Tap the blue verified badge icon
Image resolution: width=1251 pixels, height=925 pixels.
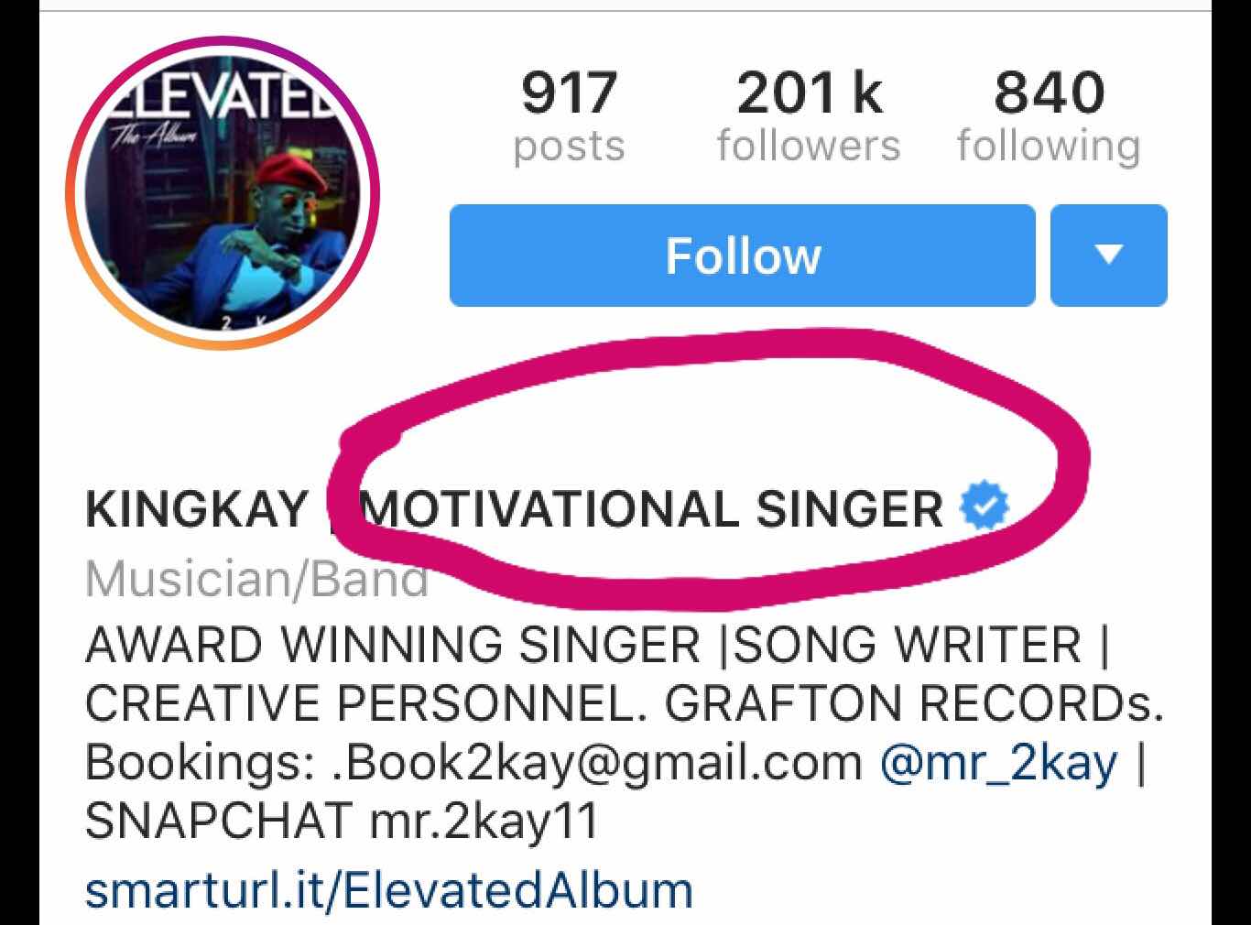tap(984, 506)
